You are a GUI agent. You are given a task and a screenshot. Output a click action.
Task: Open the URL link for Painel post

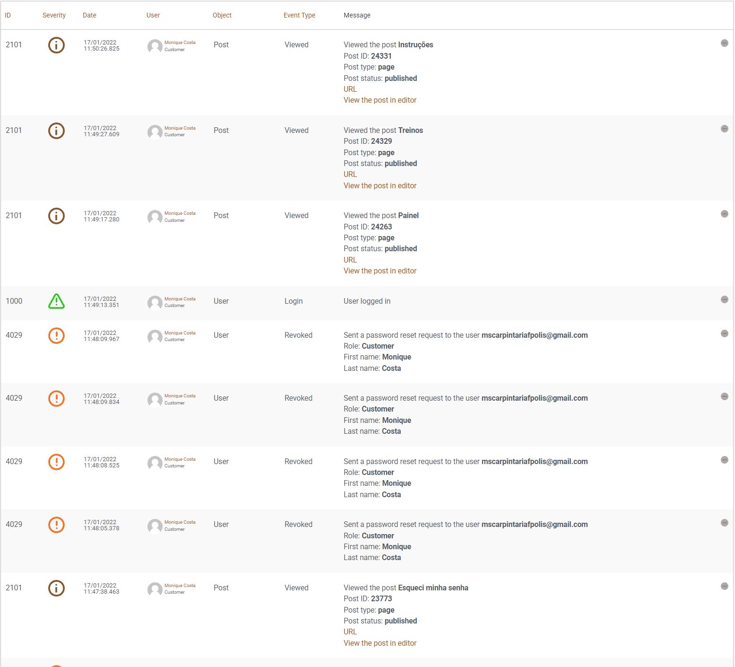(x=350, y=260)
